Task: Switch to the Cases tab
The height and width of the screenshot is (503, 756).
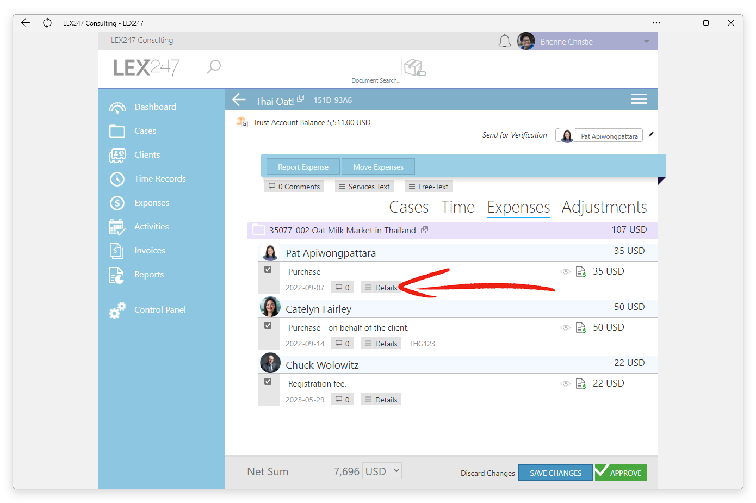Action: tap(409, 207)
